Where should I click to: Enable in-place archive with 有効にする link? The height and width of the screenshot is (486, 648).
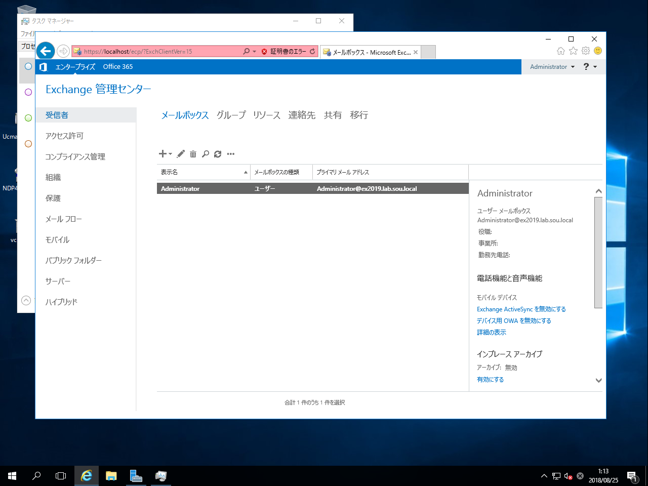[x=490, y=379]
